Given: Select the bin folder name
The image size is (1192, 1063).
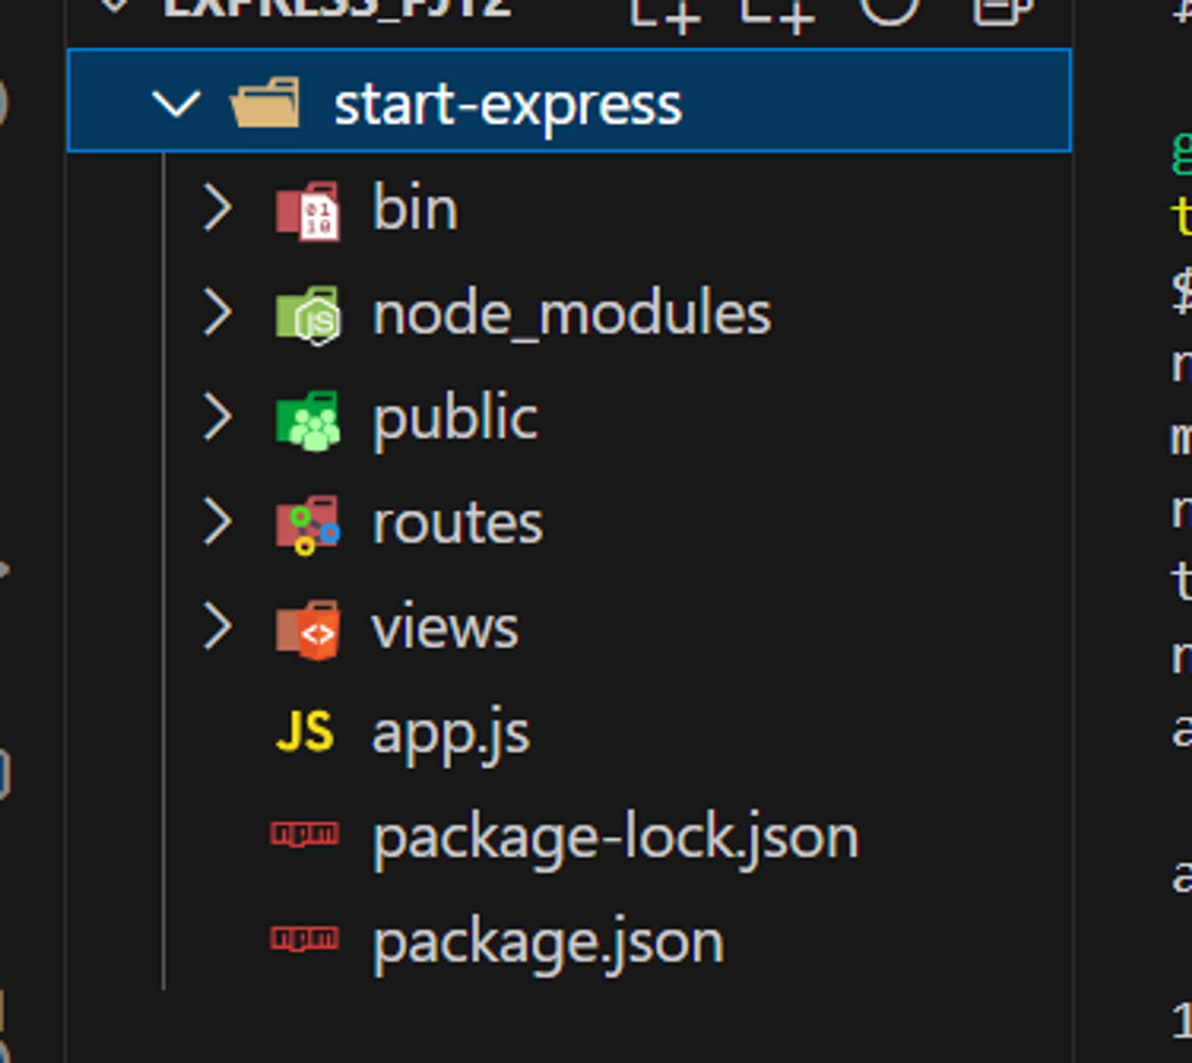Looking at the screenshot, I should (415, 206).
